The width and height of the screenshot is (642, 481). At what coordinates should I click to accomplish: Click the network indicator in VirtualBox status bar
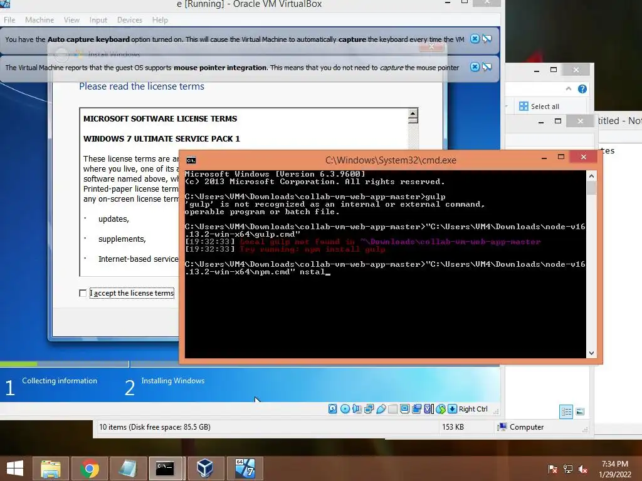tap(369, 408)
